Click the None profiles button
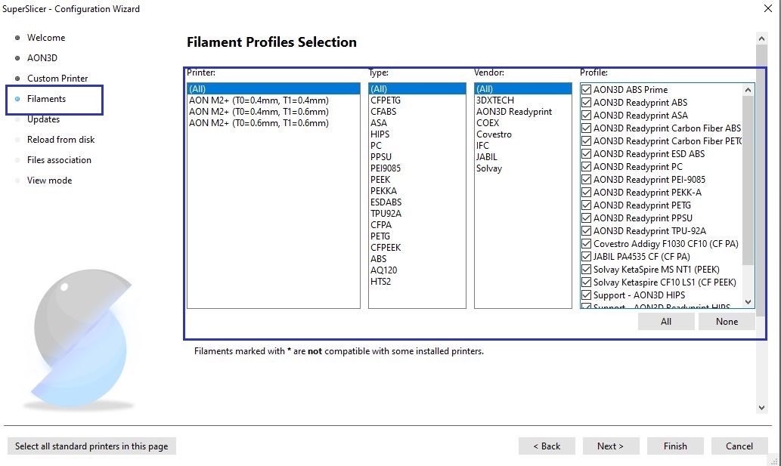The width and height of the screenshot is (781, 466). click(727, 322)
